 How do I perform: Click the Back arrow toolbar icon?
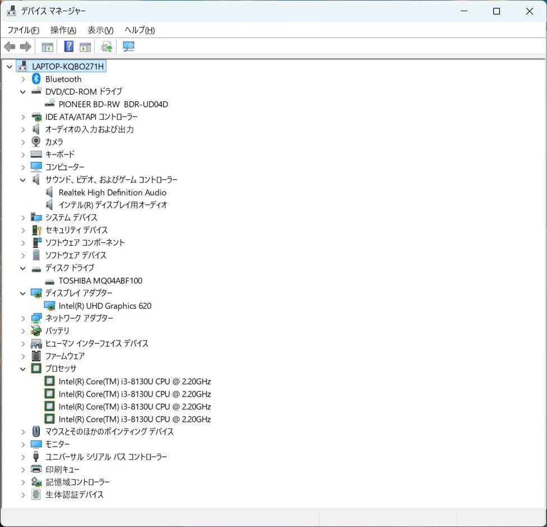pos(10,47)
